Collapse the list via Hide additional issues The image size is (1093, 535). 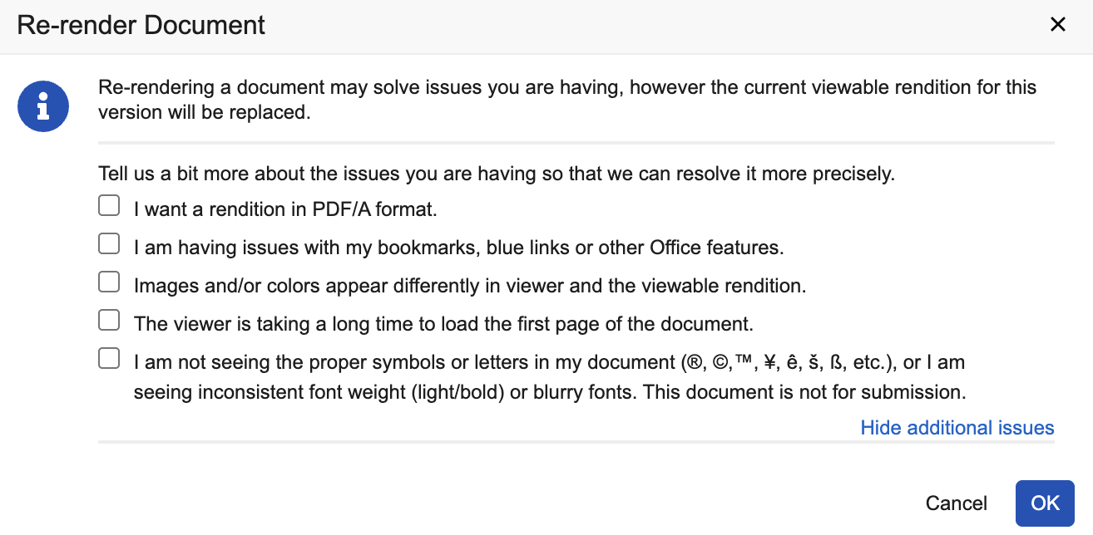pyautogui.click(x=957, y=428)
